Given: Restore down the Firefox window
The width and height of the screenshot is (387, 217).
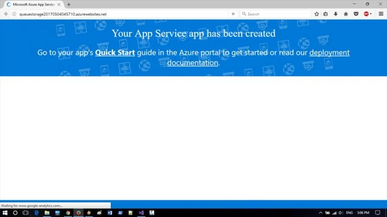Looking at the screenshot, I should tap(367, 4).
